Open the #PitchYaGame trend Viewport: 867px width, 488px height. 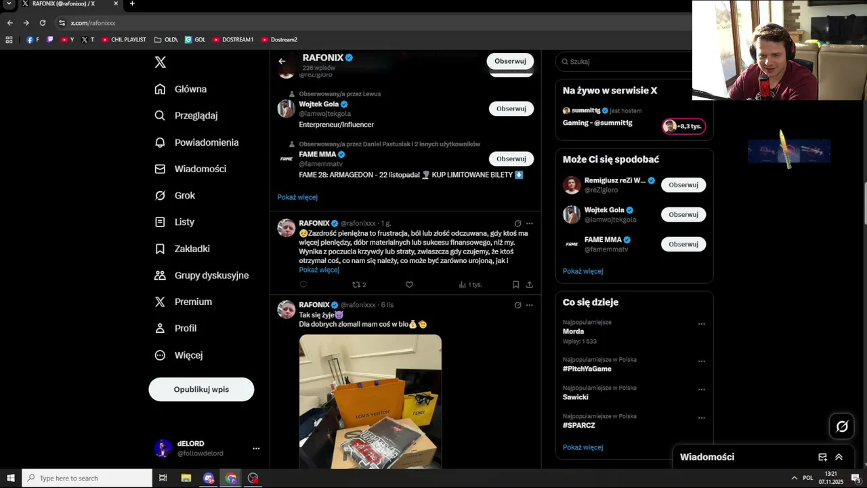click(587, 369)
